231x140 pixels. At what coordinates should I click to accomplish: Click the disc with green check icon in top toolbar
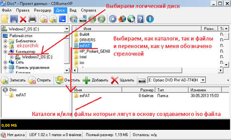pos(53,19)
